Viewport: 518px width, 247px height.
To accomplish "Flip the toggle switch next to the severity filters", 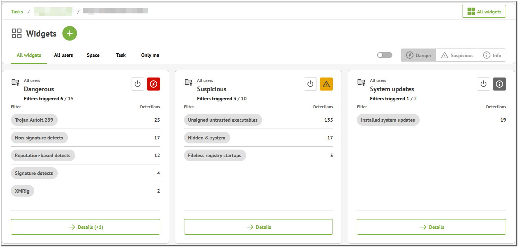I will (384, 55).
